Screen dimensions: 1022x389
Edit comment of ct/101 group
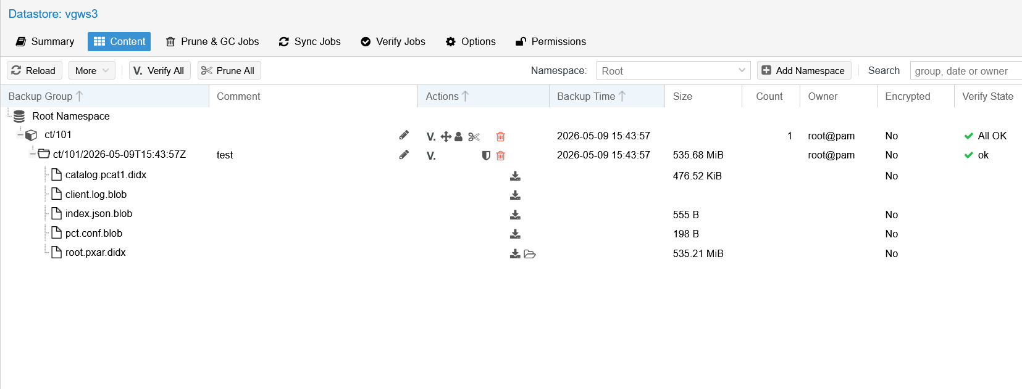click(404, 135)
